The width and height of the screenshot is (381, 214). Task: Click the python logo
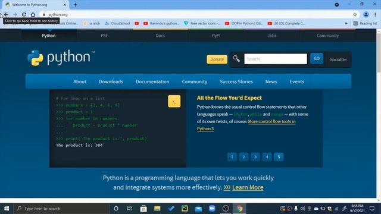[x=61, y=58]
